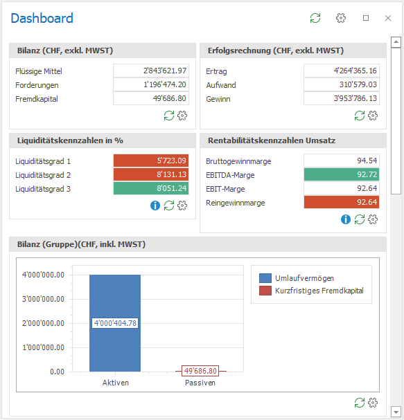The width and height of the screenshot is (404, 420).
Task: Refresh the Liquiditätskennzahlen widget
Action: pyautogui.click(x=169, y=206)
